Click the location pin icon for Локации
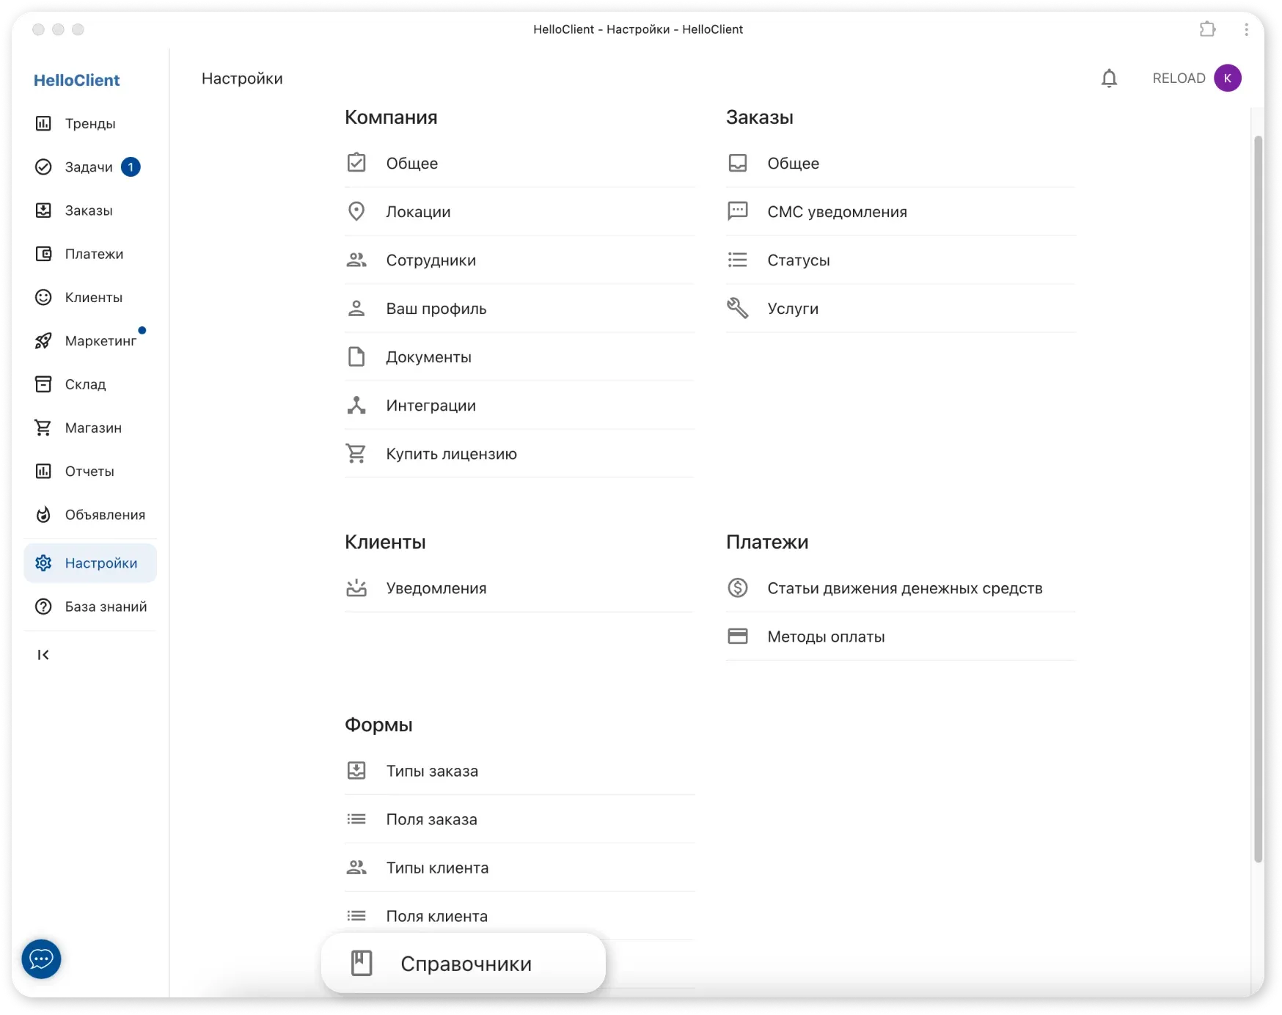 click(356, 211)
